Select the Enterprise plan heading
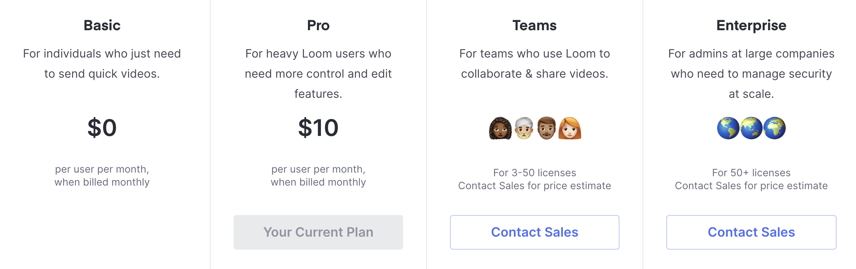856x269 pixels. click(751, 26)
